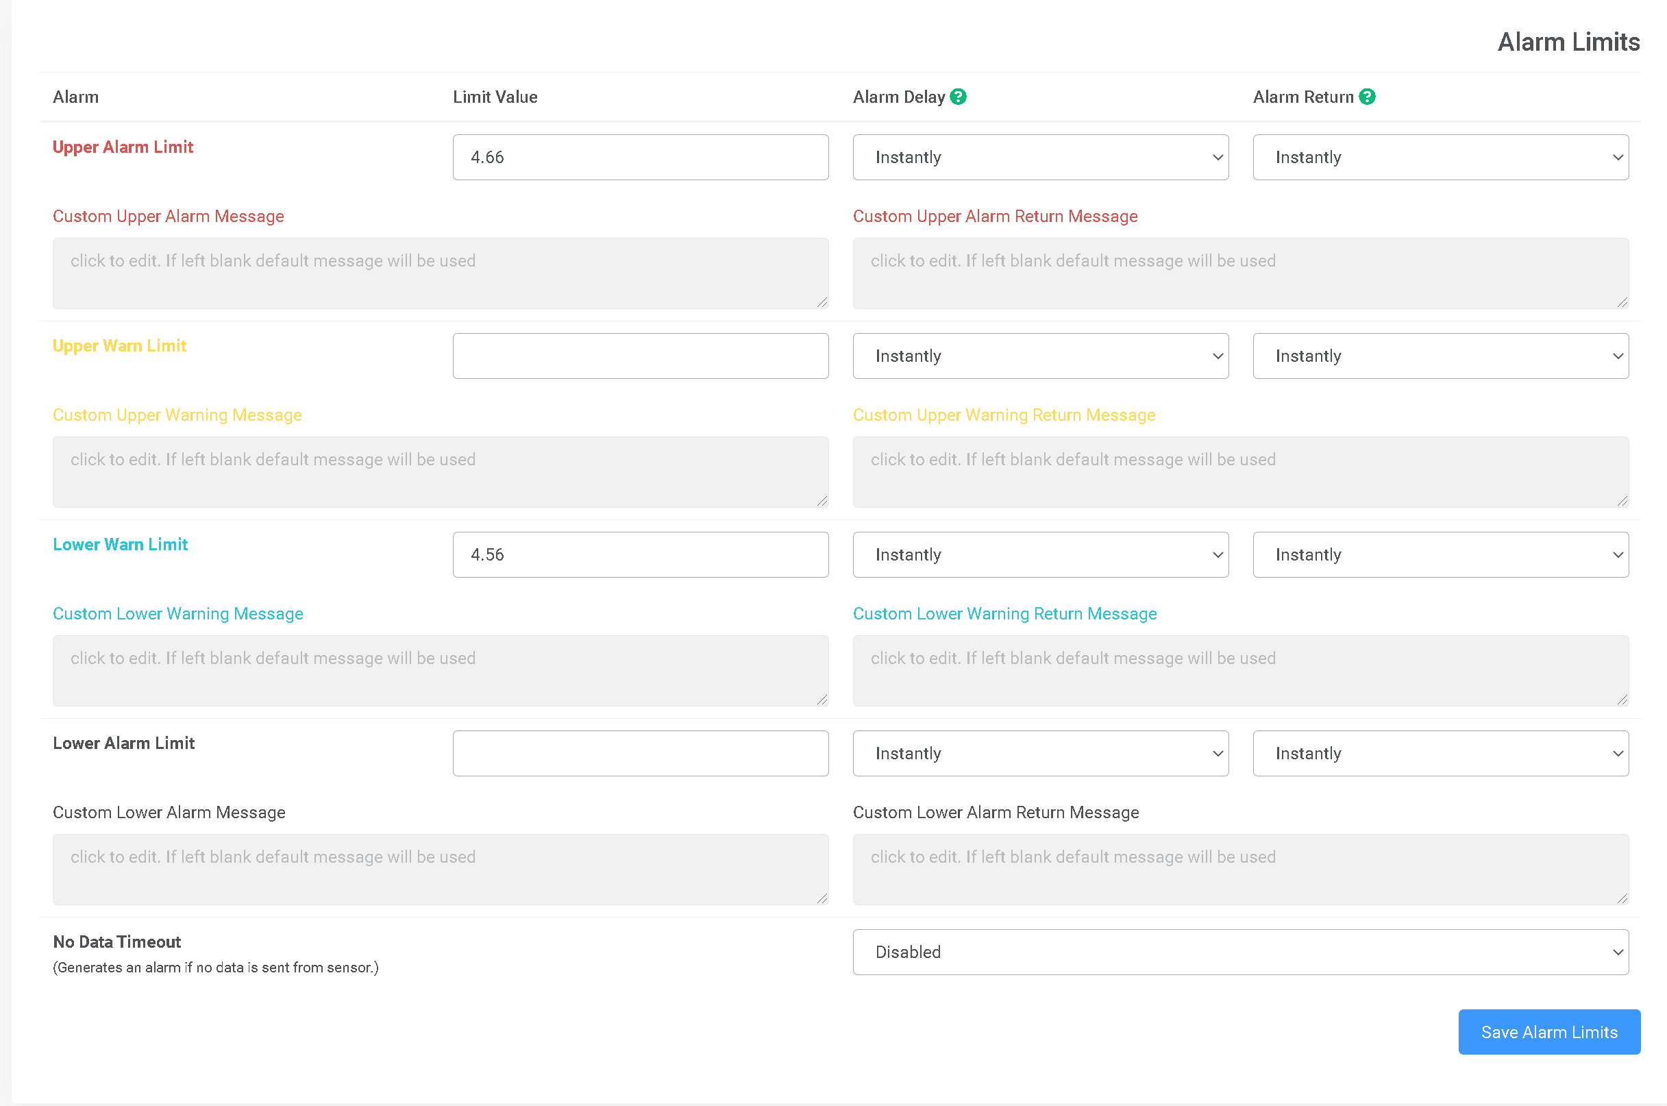1667x1106 pixels.
Task: Click the empty Upper Warn Limit field
Action: [641, 356]
